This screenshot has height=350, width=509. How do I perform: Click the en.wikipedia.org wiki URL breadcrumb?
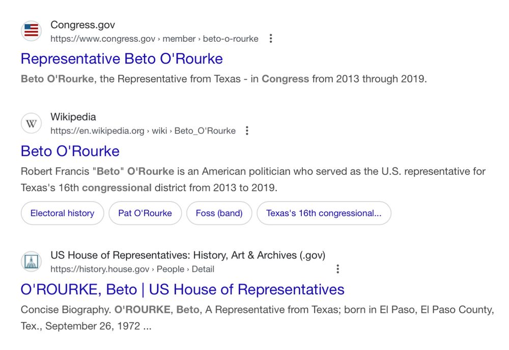(143, 131)
